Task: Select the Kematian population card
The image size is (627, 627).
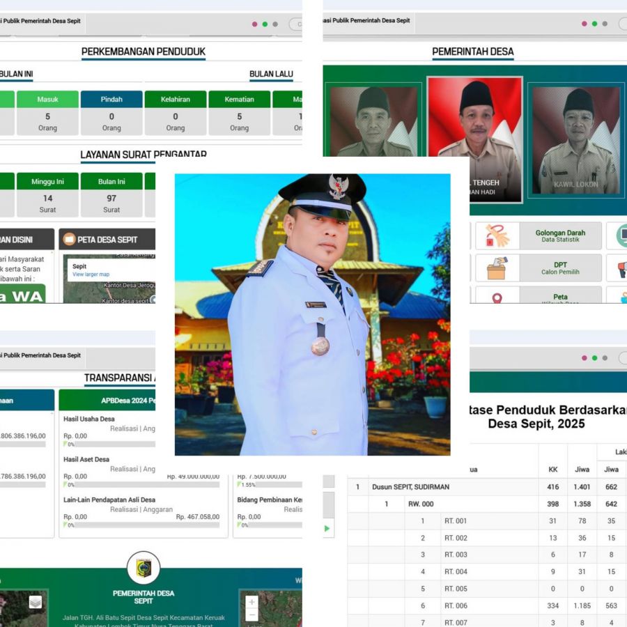Action: [x=239, y=113]
